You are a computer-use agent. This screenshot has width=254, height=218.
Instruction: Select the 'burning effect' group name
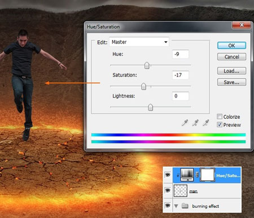point(205,206)
